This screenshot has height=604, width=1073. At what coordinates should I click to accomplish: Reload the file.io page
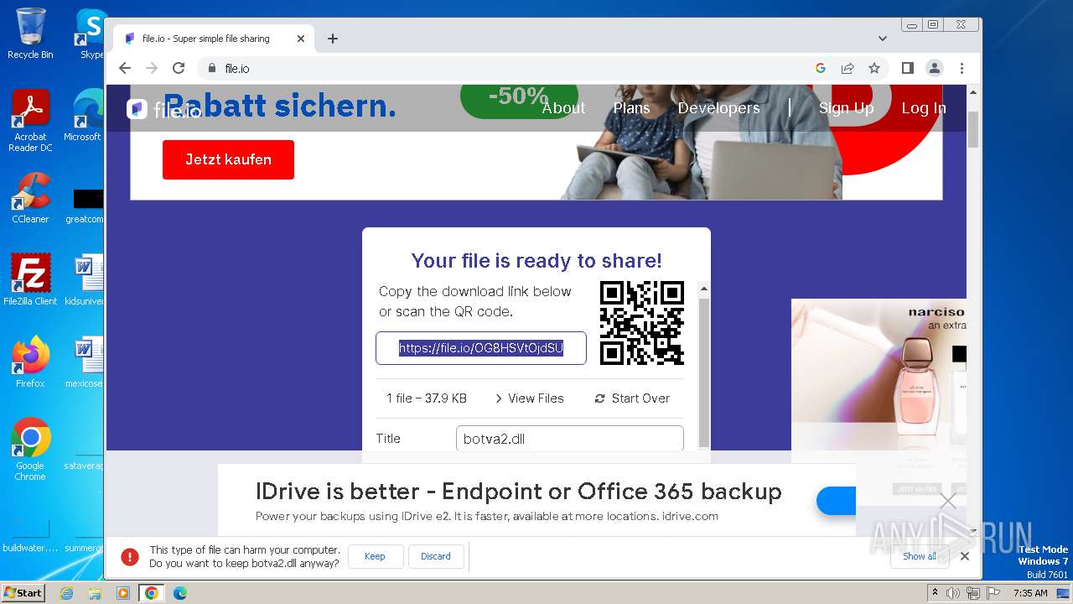click(179, 68)
